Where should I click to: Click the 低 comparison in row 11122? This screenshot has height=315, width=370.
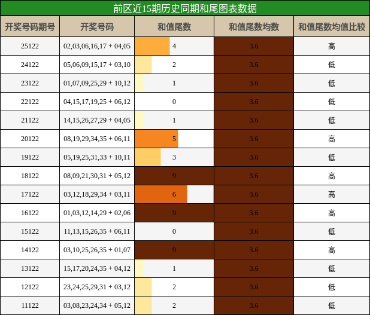[332, 305]
